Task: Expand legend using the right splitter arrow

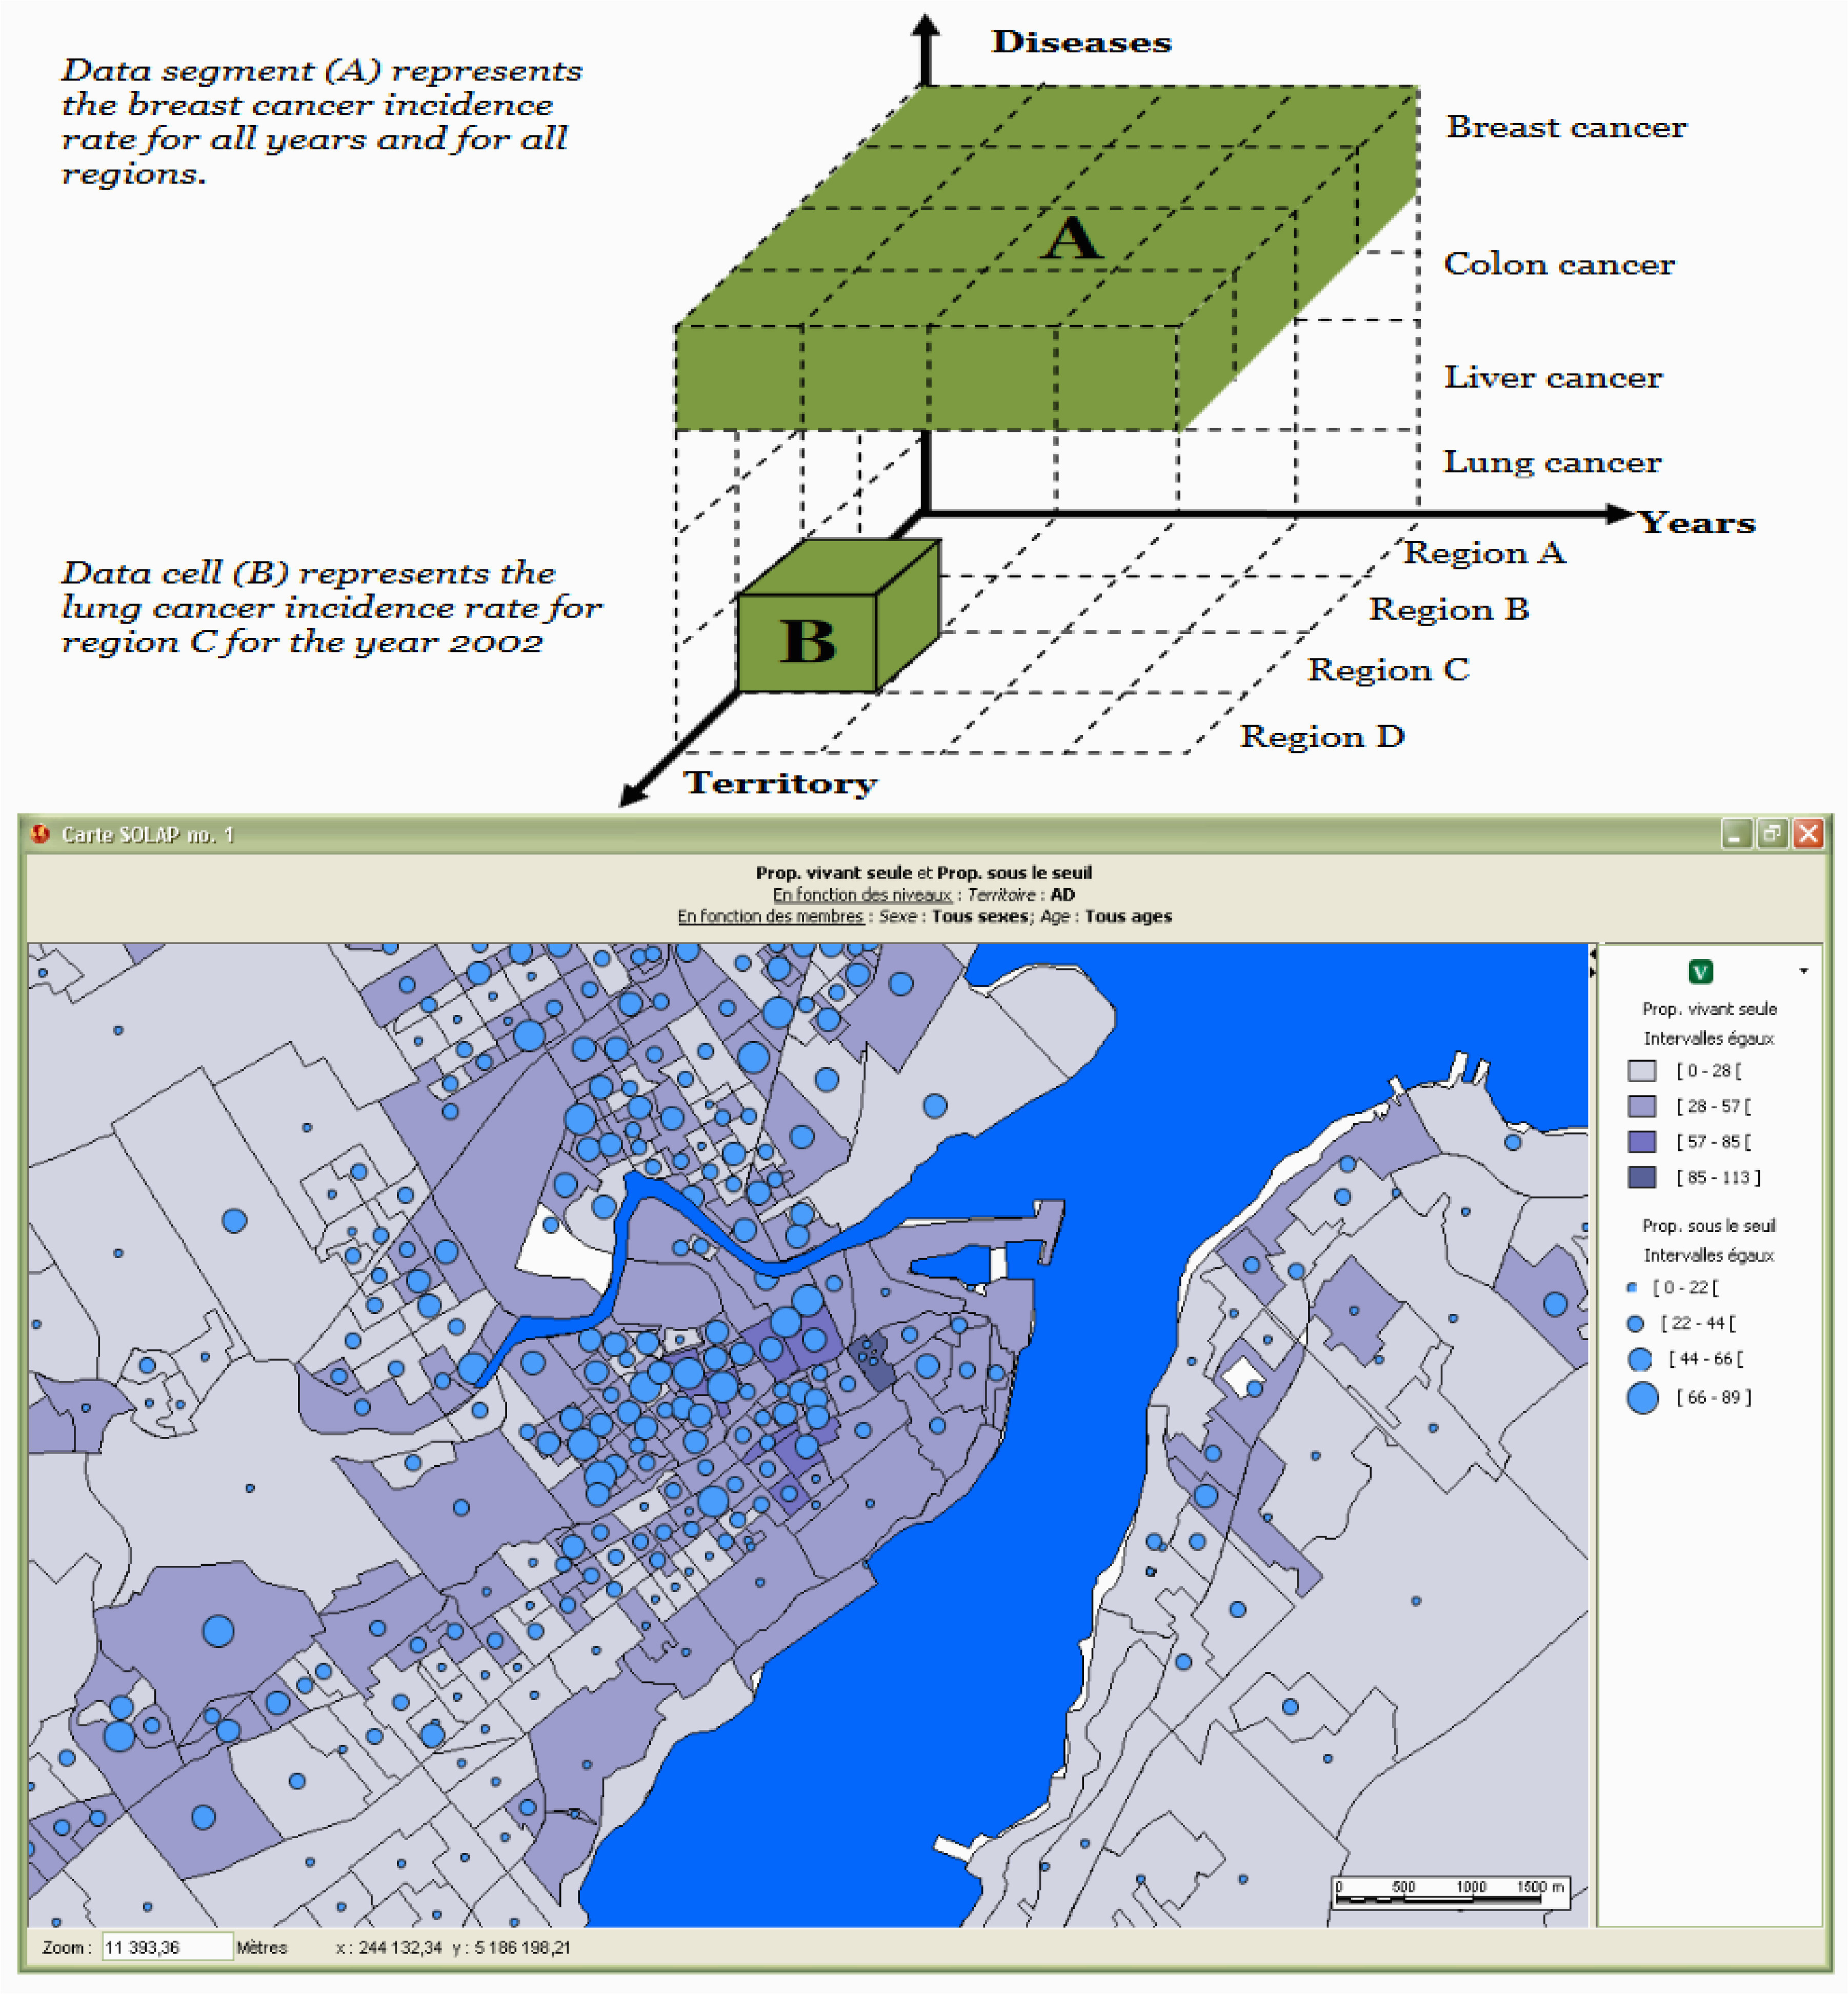Action: pos(1592,971)
